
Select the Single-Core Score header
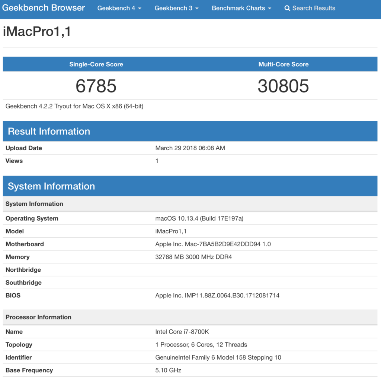96,64
